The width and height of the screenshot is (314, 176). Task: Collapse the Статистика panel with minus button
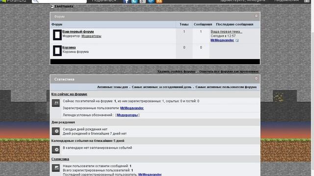click(256, 78)
